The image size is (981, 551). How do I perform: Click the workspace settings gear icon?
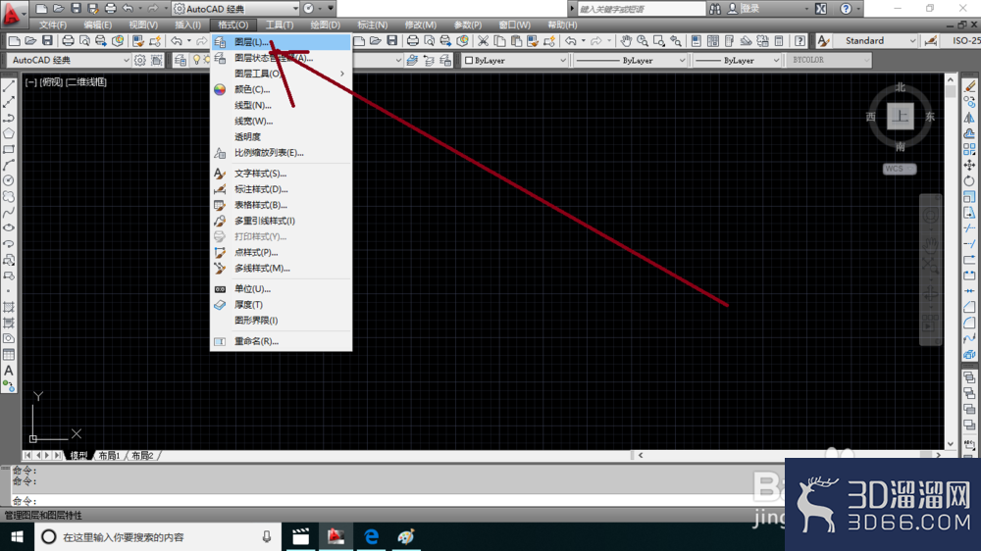coord(139,61)
